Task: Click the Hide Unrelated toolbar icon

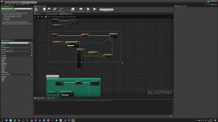Action: (61, 9)
